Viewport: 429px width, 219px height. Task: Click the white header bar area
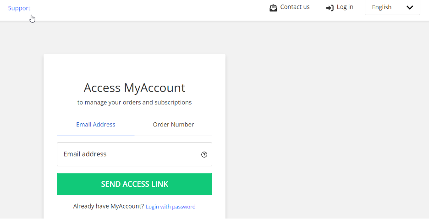150,10
